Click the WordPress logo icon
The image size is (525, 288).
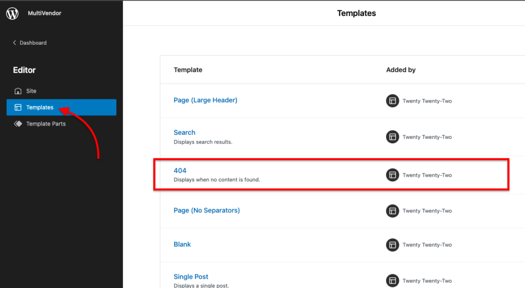click(x=12, y=13)
